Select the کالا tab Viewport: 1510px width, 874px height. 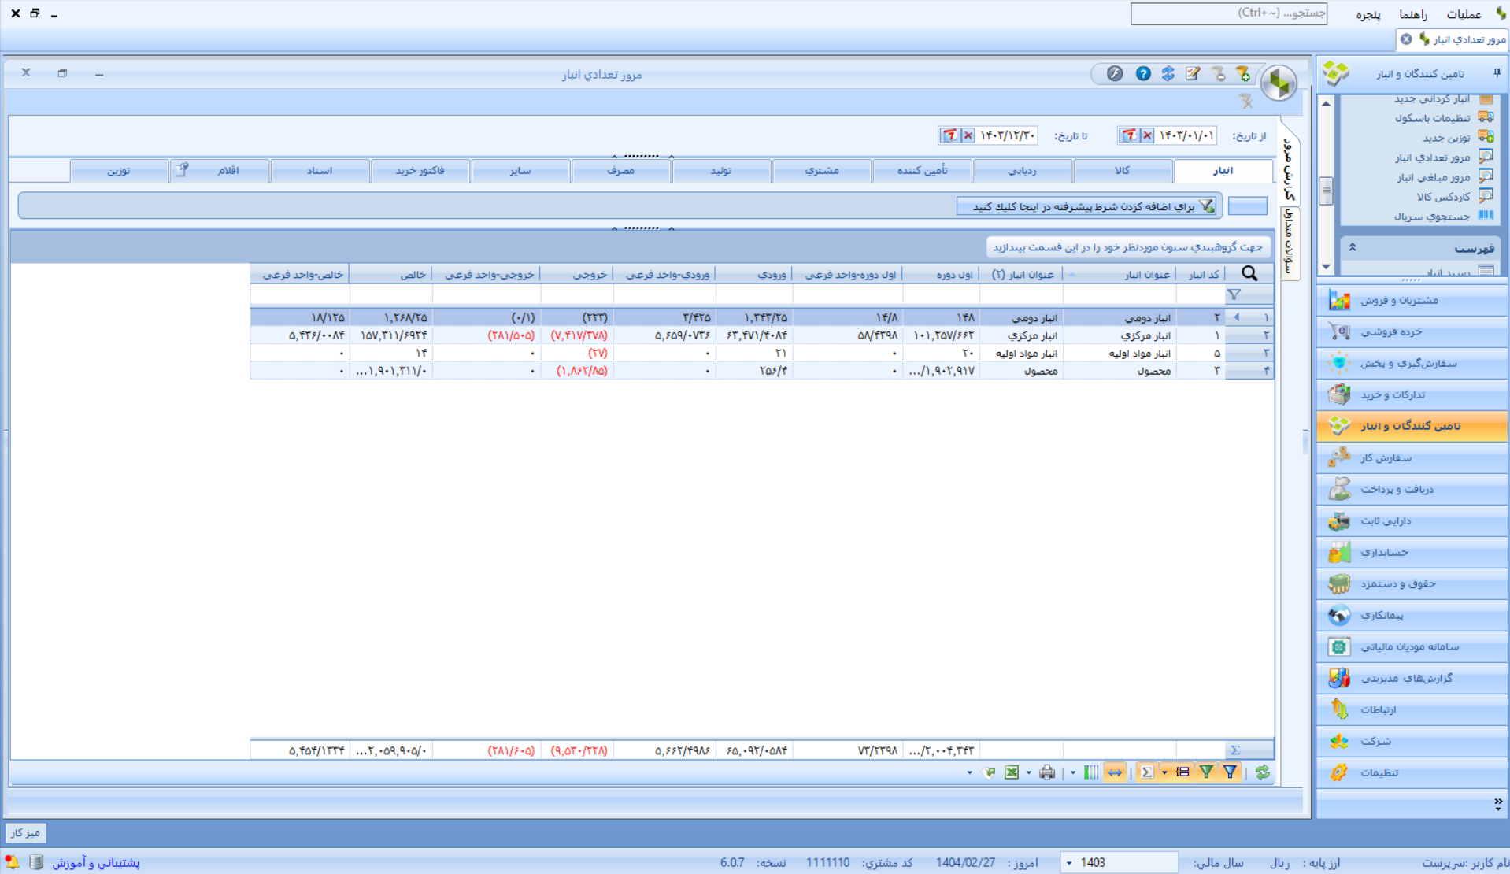(1122, 170)
